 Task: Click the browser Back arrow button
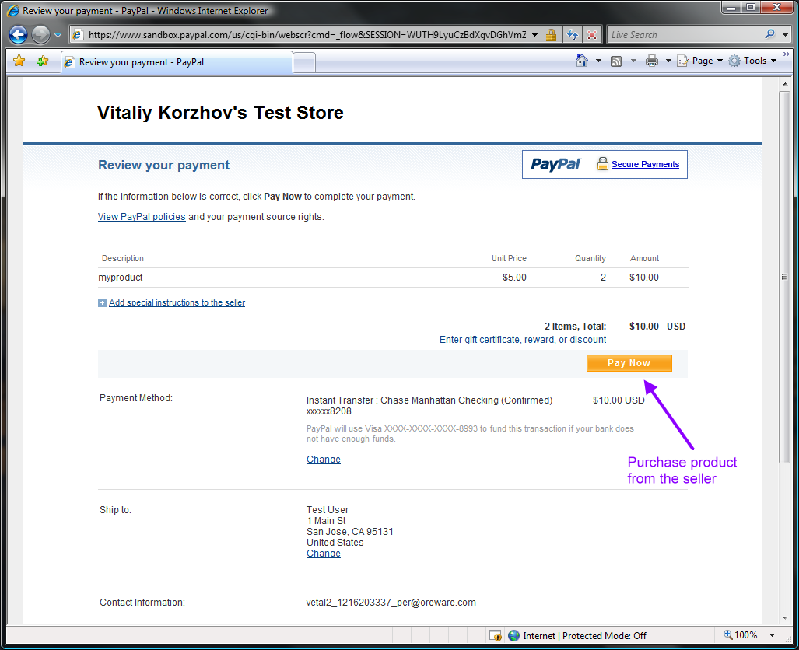(19, 35)
